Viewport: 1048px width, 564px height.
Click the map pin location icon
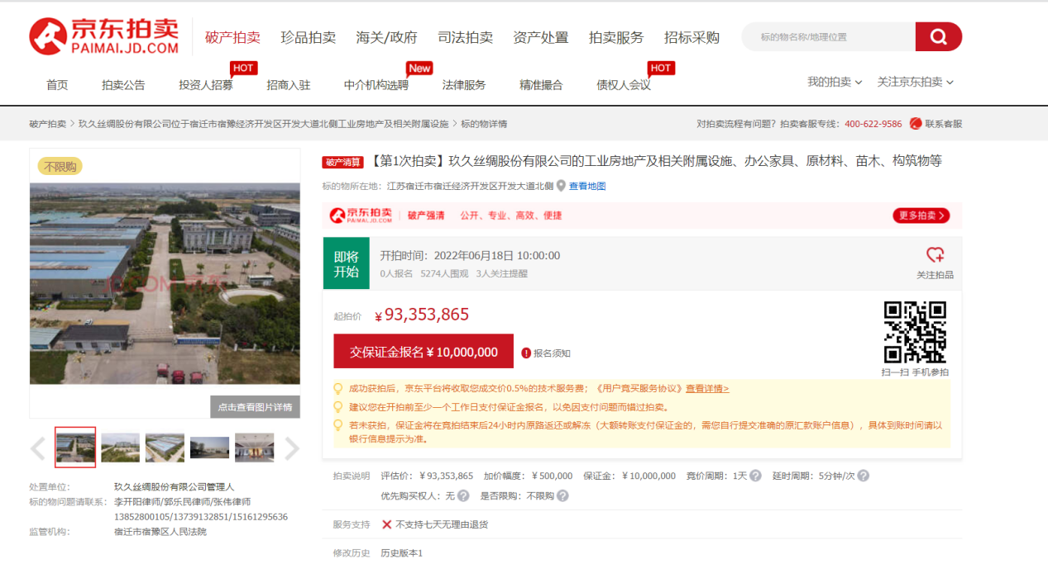[x=561, y=186]
